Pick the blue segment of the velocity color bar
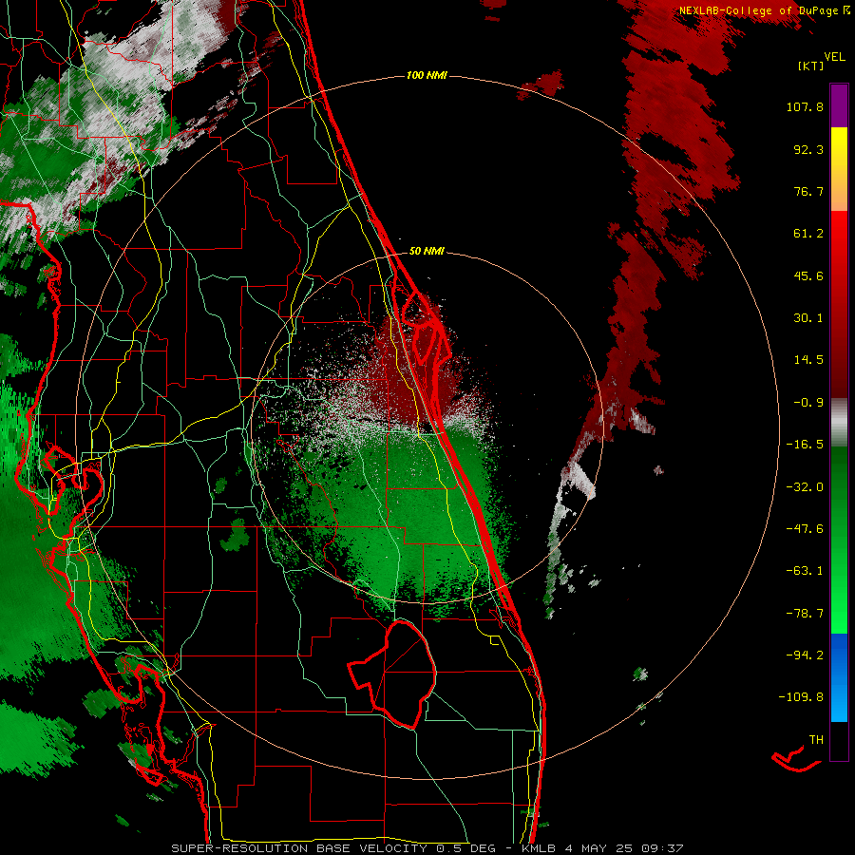The image size is (855, 855). pyautogui.click(x=839, y=677)
